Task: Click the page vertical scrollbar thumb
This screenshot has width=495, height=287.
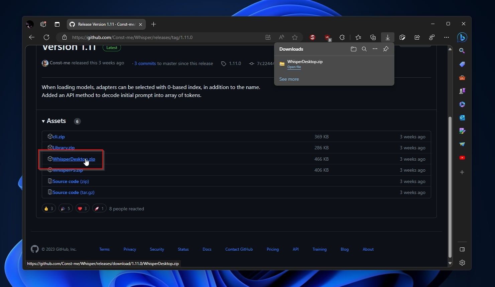Action: (450, 187)
